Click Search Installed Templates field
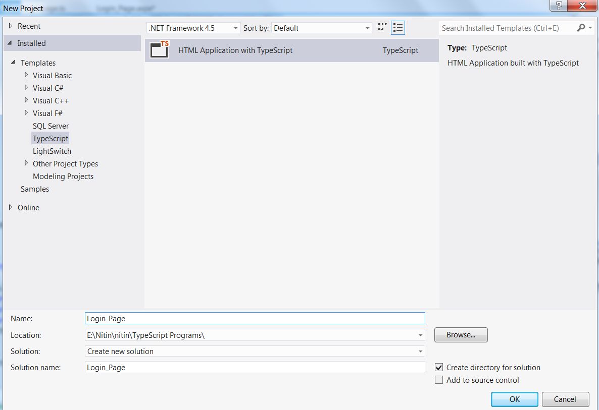599x410 pixels. click(507, 28)
